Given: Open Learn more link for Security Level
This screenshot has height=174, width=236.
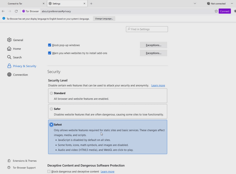Looking at the screenshot, I should 158,85.
